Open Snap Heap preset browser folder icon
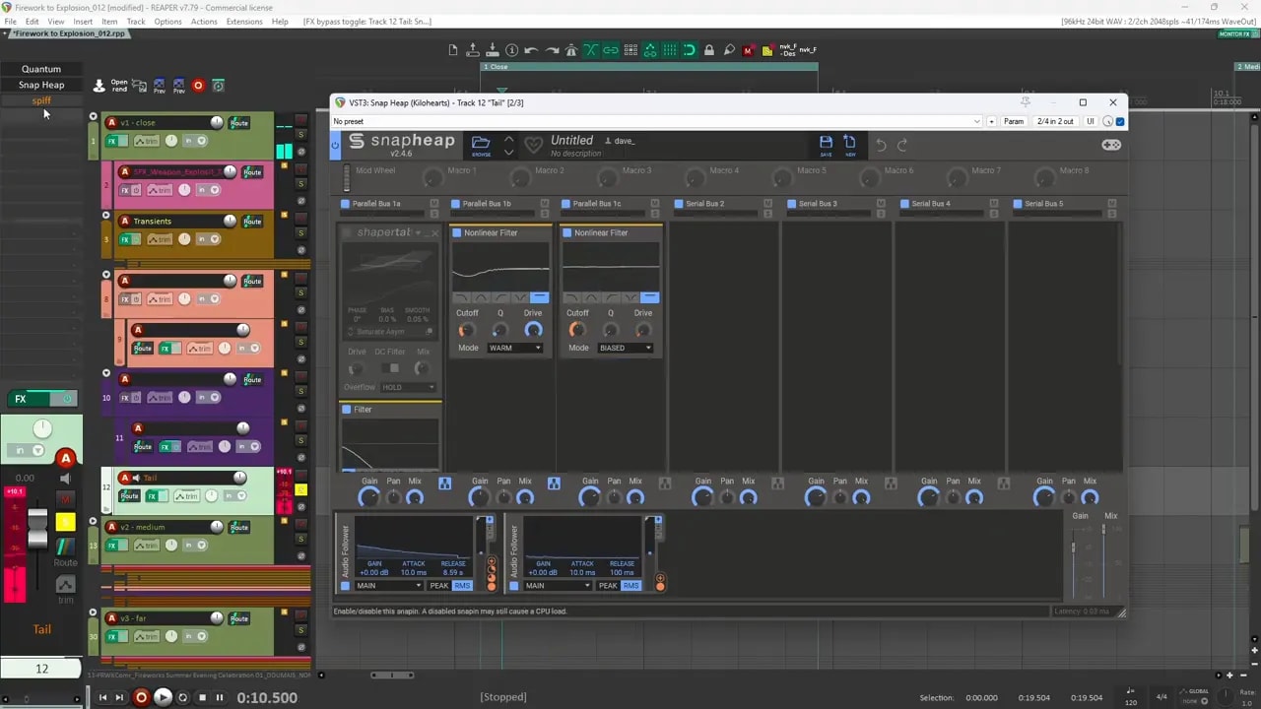Screen dimensions: 1261x709 pyautogui.click(x=481, y=144)
